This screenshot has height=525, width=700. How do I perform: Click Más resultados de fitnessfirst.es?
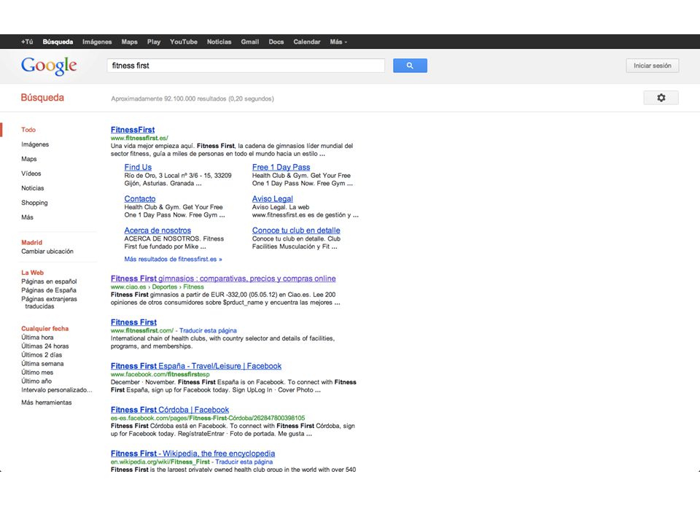click(174, 259)
